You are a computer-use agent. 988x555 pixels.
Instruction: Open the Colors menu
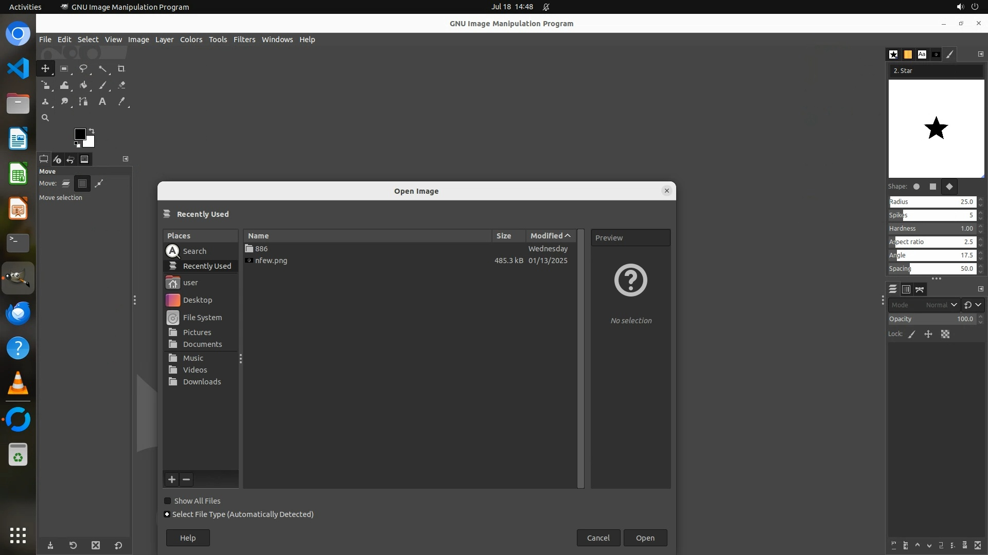tap(191, 40)
